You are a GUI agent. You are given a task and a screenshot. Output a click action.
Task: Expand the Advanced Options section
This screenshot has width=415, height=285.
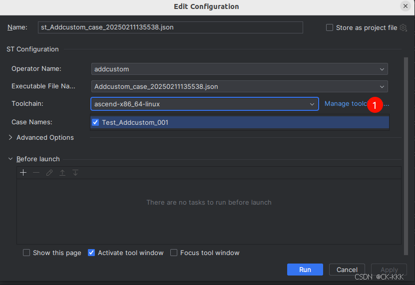11,137
